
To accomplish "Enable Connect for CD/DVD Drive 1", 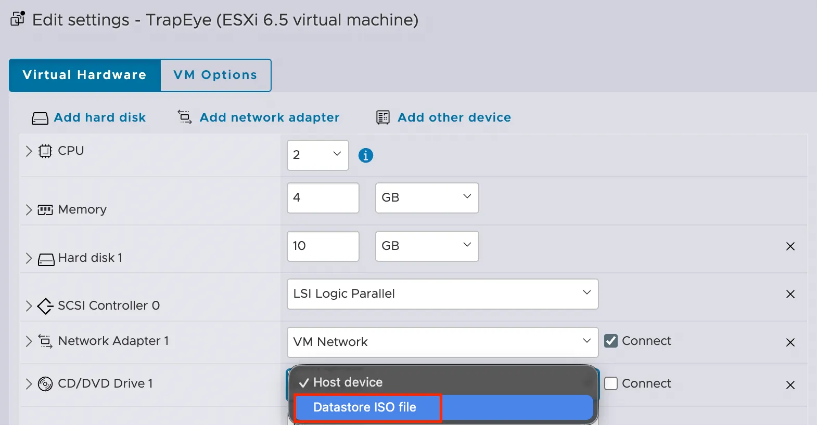I will [611, 383].
